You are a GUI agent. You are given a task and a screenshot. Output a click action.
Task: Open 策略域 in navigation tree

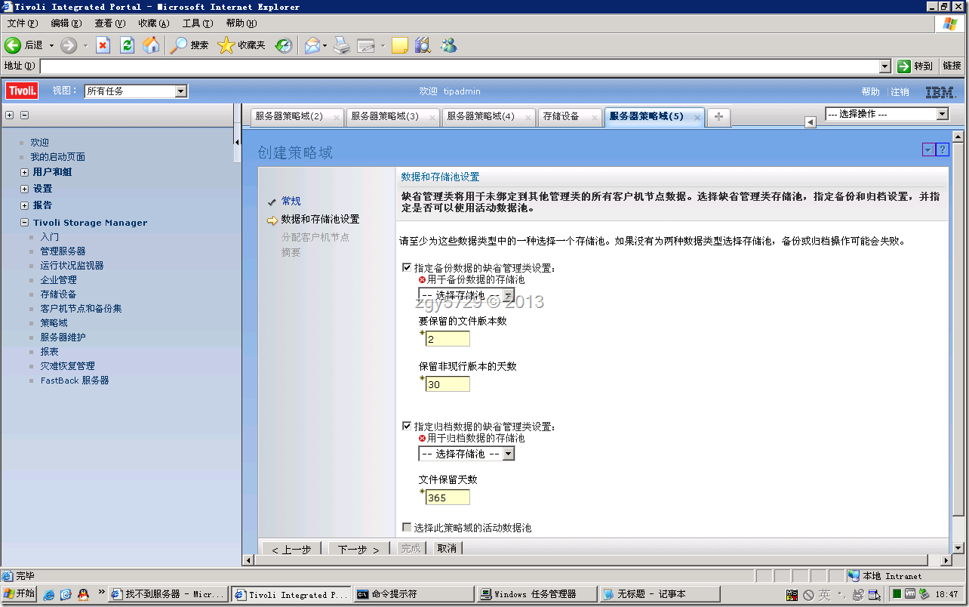point(54,323)
